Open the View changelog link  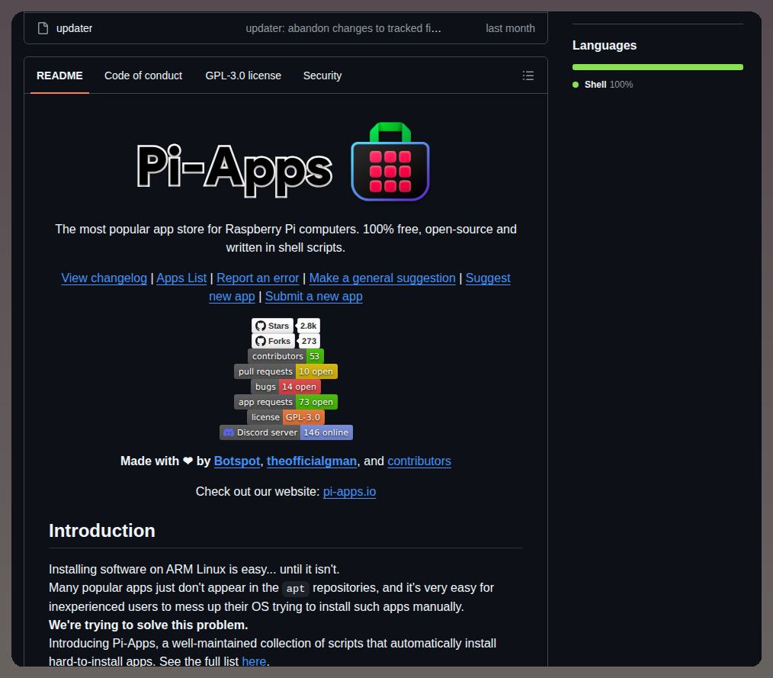pos(104,278)
